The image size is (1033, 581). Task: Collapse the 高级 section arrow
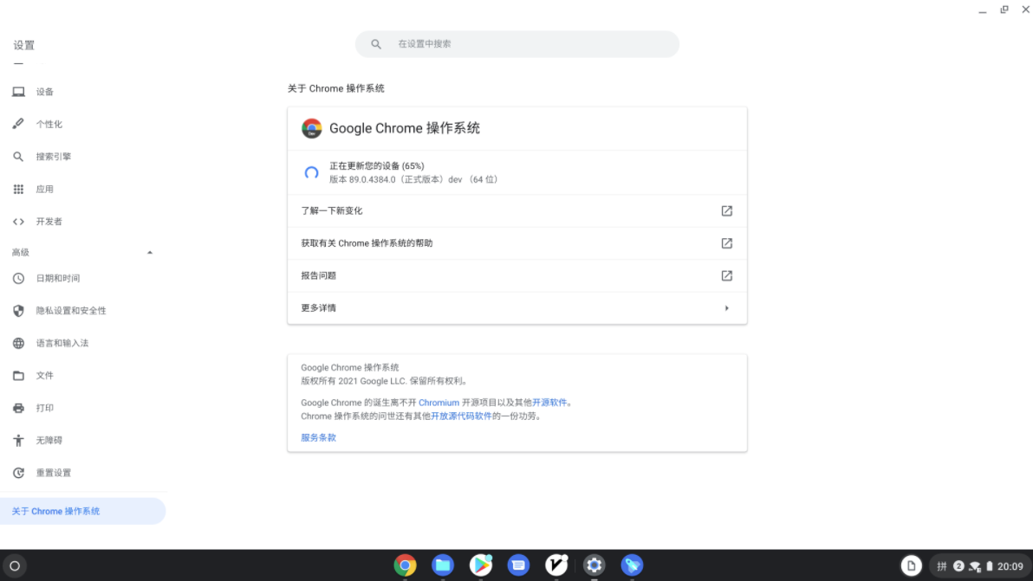coord(150,253)
